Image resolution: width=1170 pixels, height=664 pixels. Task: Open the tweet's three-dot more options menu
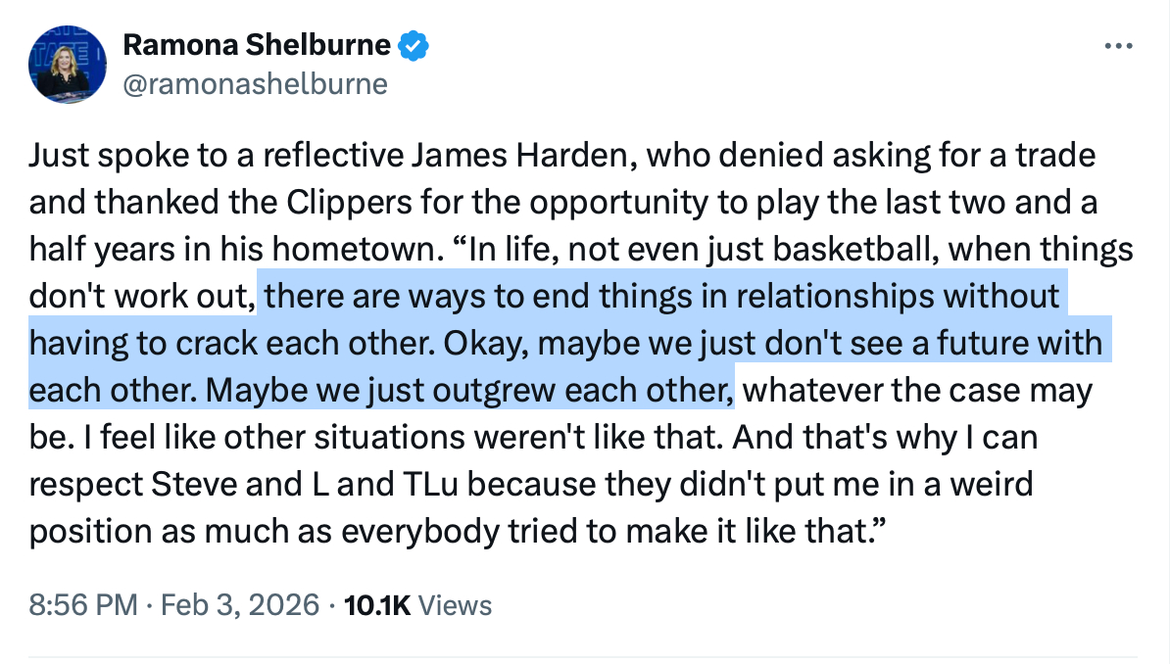click(x=1117, y=47)
